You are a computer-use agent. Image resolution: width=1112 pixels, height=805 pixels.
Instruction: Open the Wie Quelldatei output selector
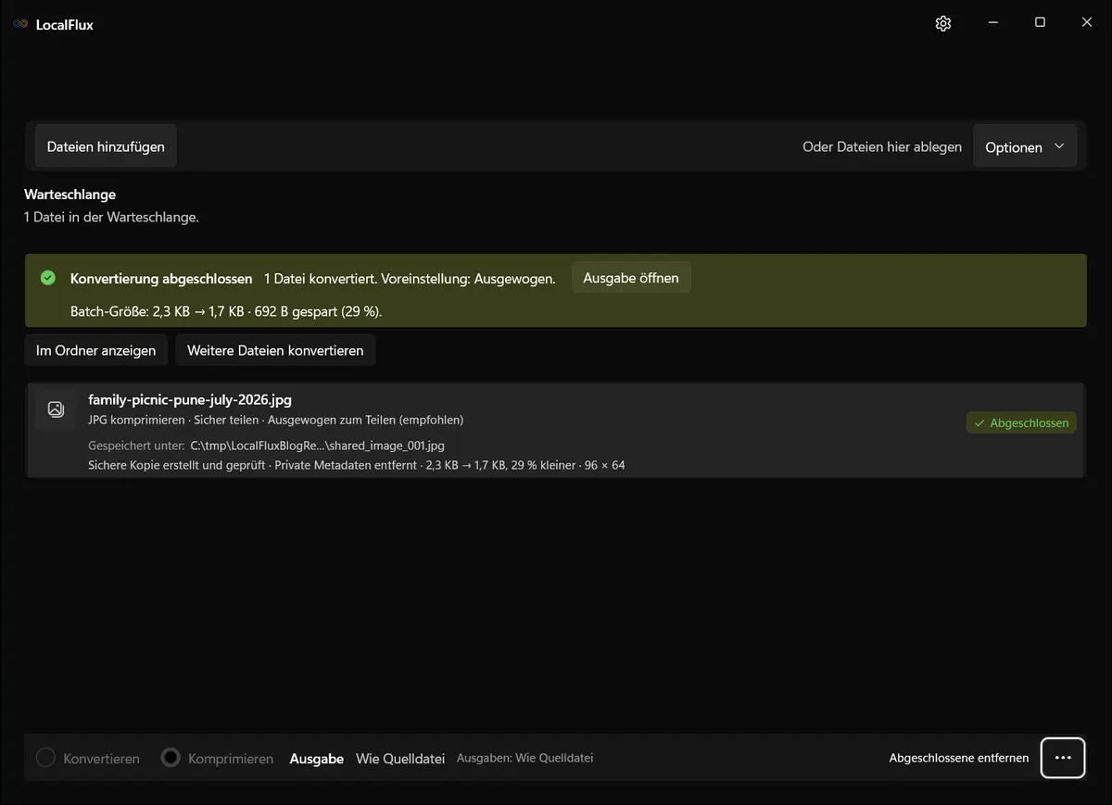point(400,758)
